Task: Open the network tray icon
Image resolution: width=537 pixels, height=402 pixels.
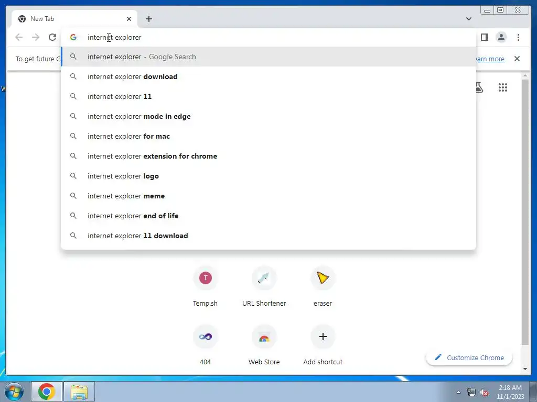Action: pos(471,392)
